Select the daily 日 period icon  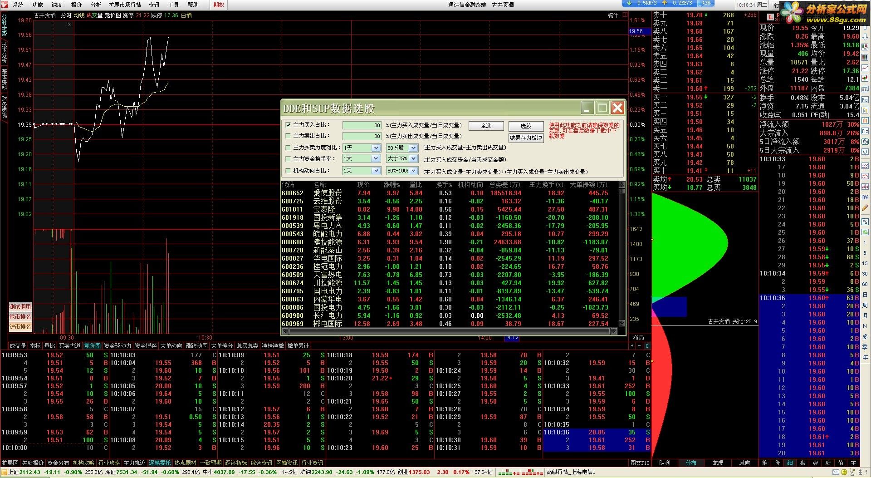tap(865, 295)
